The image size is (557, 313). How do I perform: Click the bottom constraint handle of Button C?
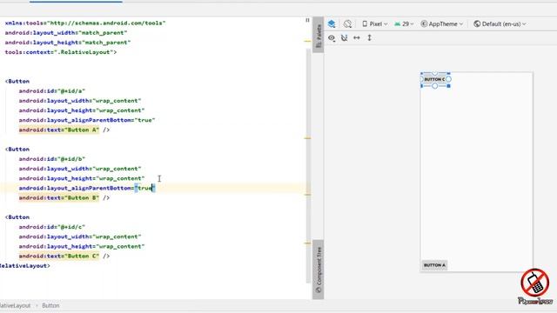435,86
